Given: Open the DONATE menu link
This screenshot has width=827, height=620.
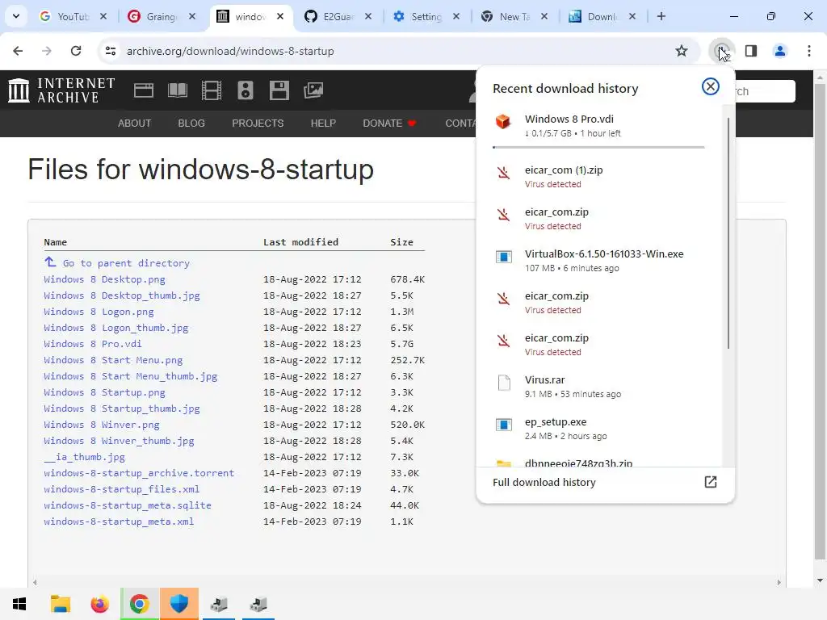Looking at the screenshot, I should pos(390,124).
